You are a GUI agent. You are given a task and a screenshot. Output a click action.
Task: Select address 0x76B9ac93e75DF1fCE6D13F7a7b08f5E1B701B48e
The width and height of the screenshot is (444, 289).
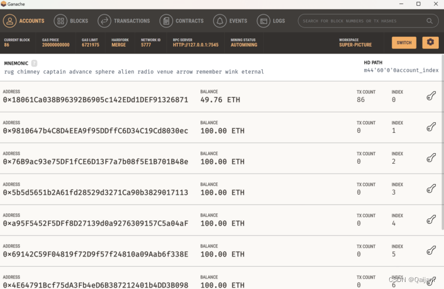tap(96, 161)
